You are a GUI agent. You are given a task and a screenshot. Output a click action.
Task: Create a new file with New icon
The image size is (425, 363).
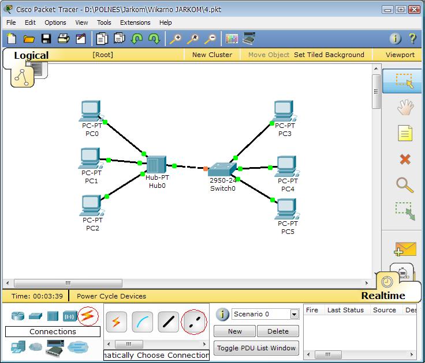coord(12,39)
